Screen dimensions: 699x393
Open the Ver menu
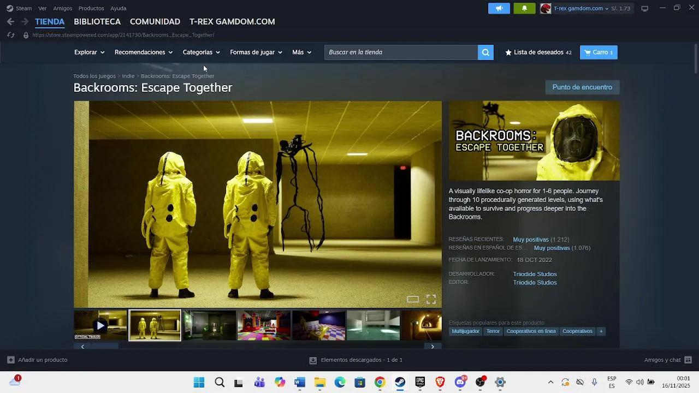42,8
